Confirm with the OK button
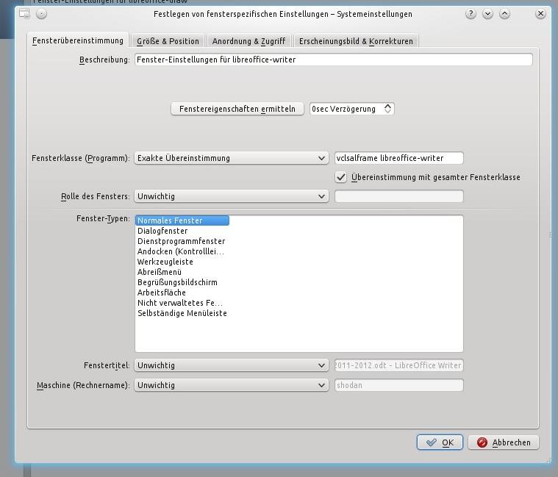This screenshot has width=558, height=477. (x=440, y=442)
